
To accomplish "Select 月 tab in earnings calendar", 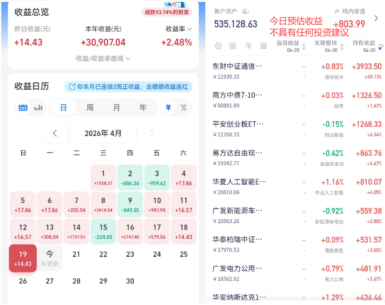I will click(x=116, y=107).
